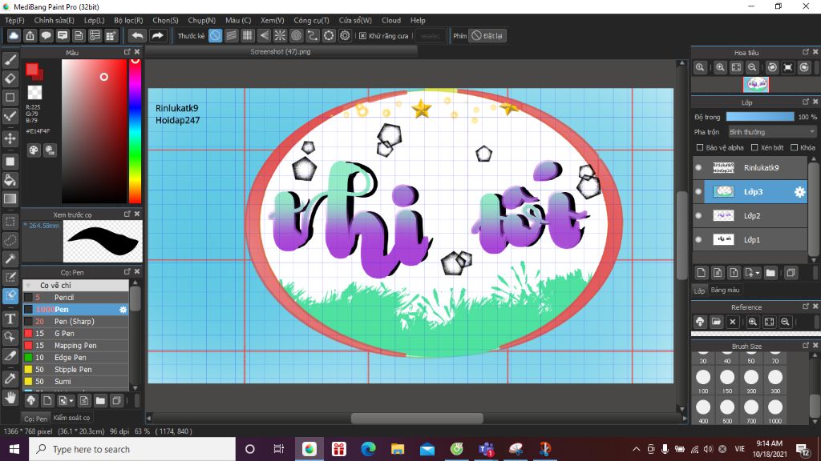Image resolution: width=821 pixels, height=461 pixels.
Task: Enable the Khóa layer lock checkbox
Action: pyautogui.click(x=794, y=147)
